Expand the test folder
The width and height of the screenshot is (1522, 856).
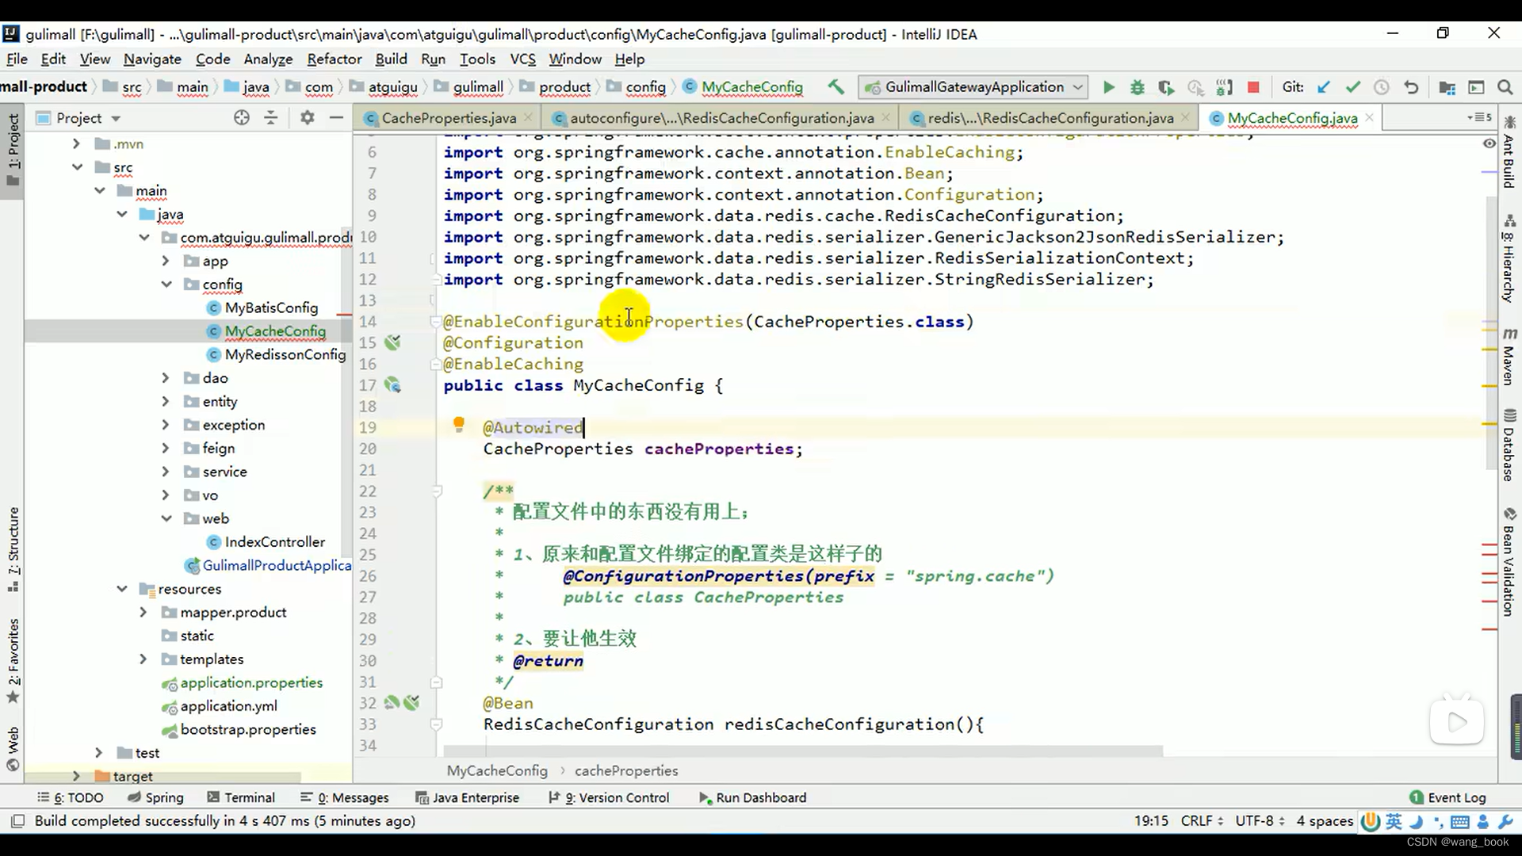98,753
